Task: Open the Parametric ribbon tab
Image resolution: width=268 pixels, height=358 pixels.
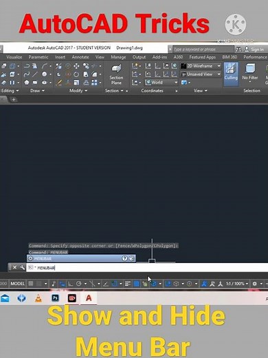Action: coord(38,57)
